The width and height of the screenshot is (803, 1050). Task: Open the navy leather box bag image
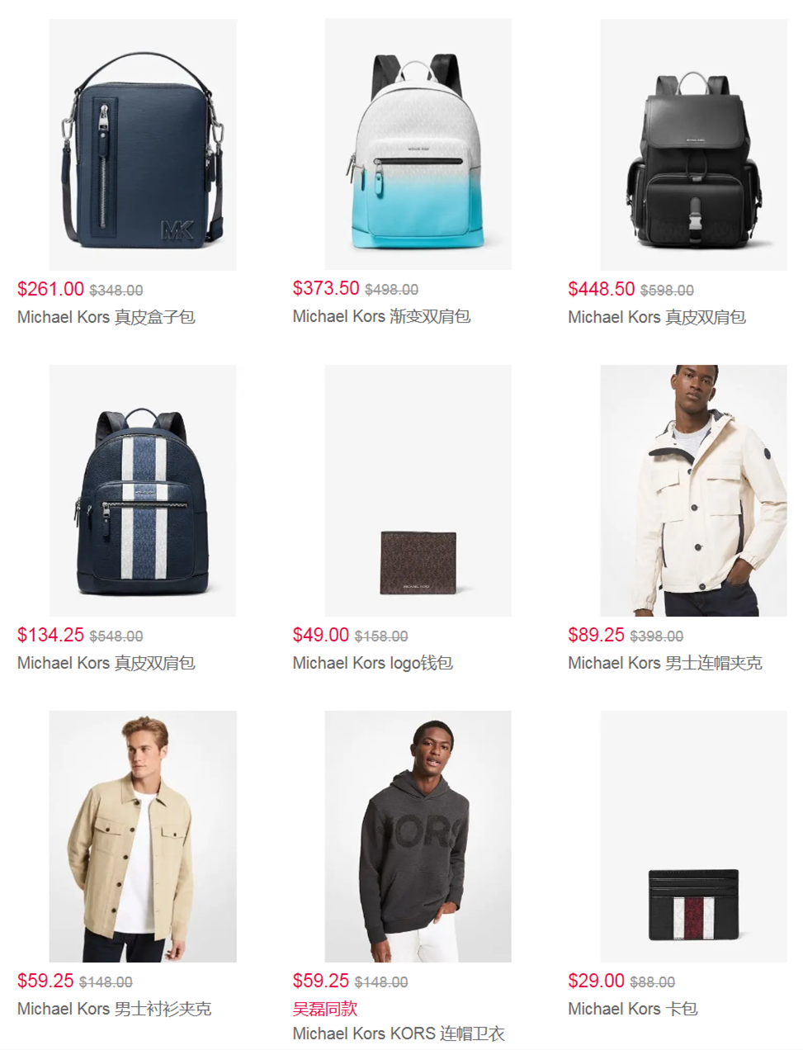point(143,144)
